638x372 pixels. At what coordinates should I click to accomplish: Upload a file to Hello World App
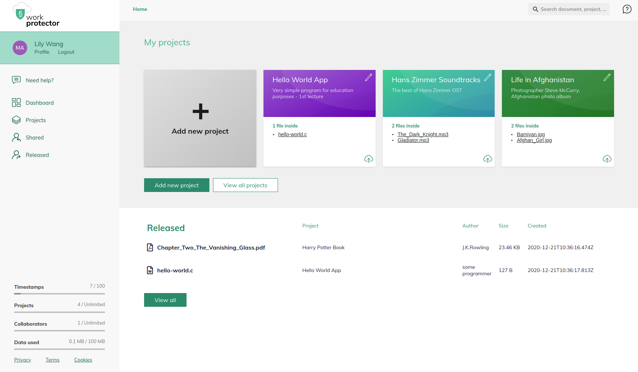pos(368,159)
